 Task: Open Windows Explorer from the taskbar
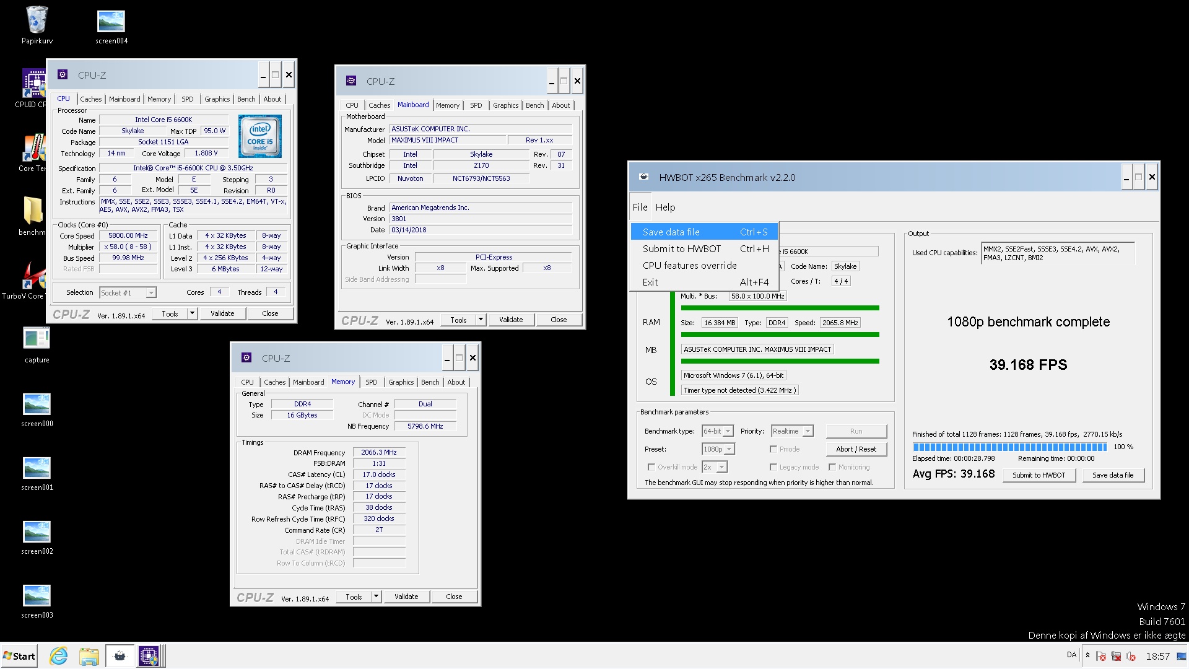(x=89, y=656)
